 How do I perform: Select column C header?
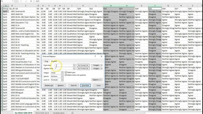tap(26, 6)
